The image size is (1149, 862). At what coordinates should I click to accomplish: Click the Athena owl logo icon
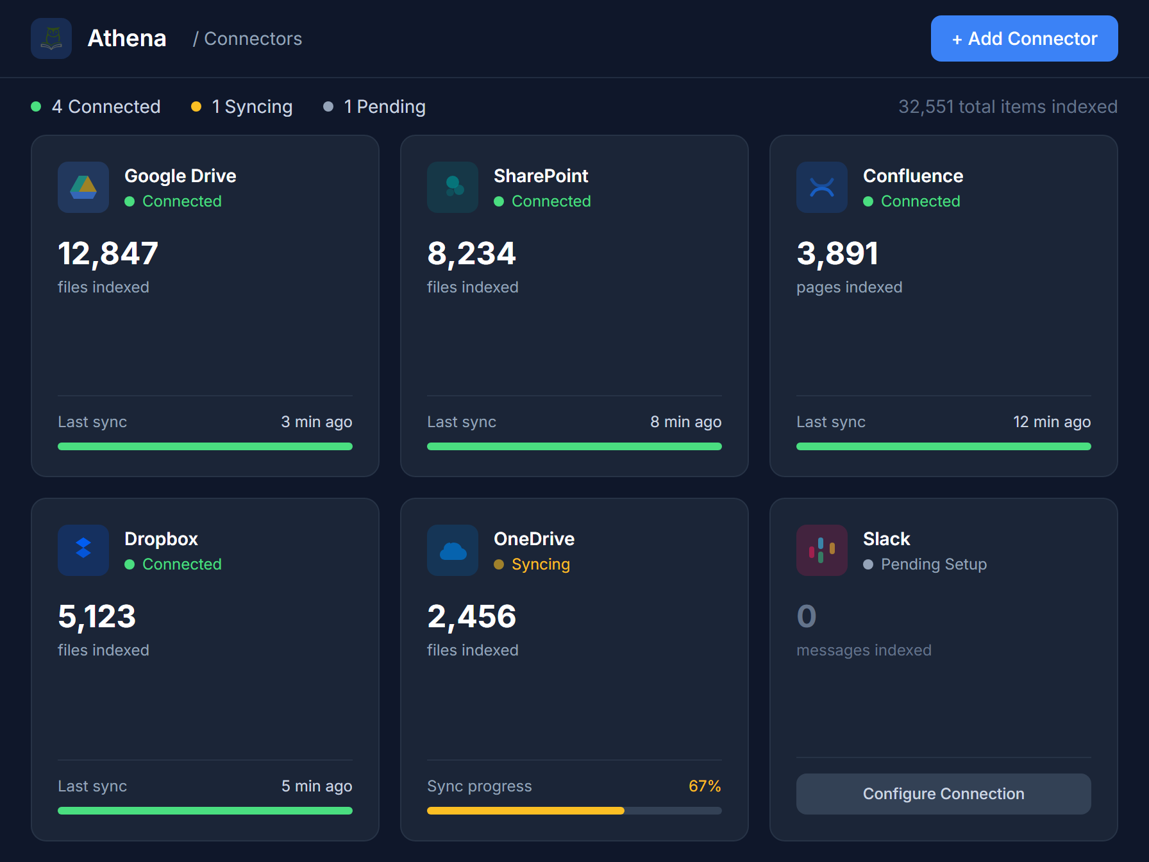(x=51, y=38)
